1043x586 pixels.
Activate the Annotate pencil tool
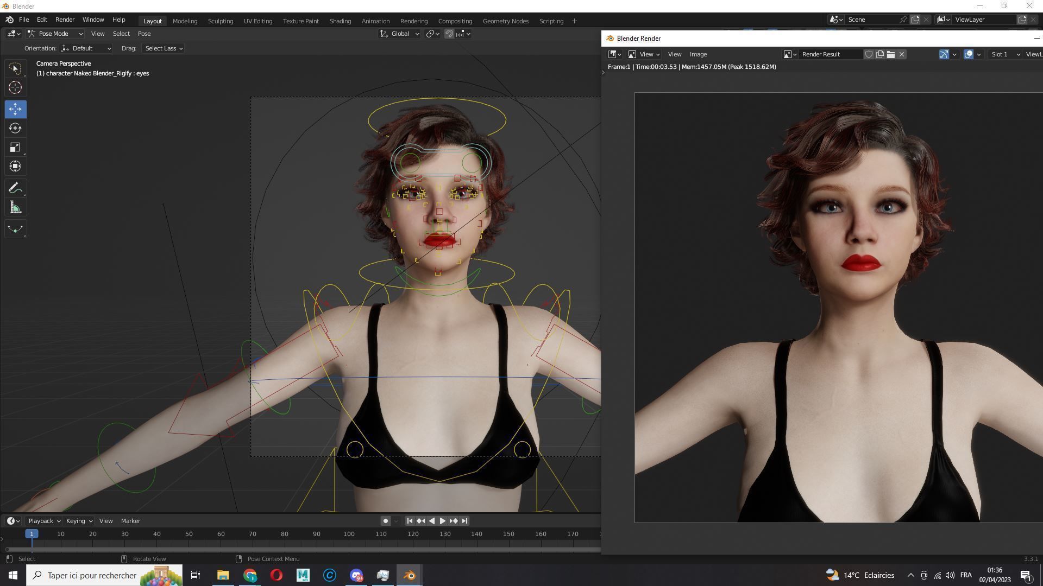pos(15,188)
